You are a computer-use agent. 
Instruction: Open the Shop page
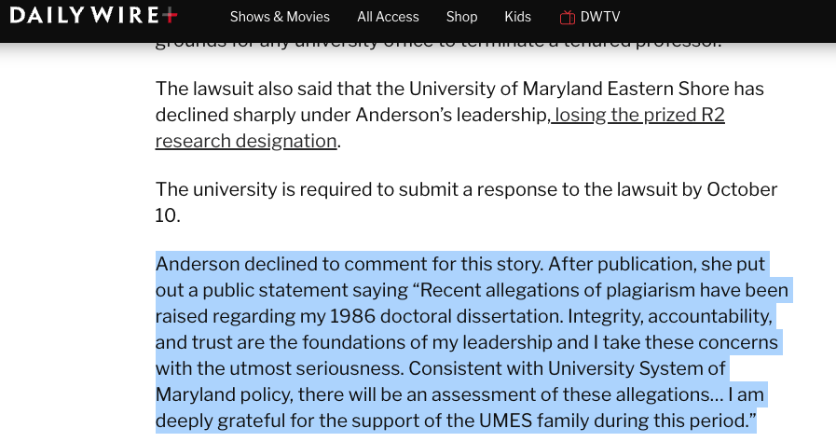[461, 17]
